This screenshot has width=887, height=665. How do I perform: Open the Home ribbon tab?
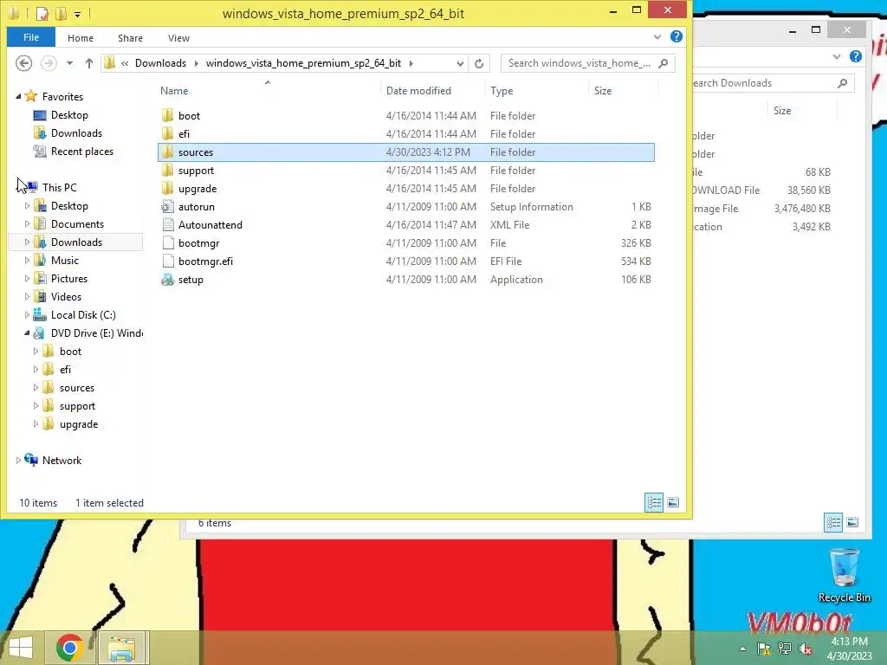[81, 38]
